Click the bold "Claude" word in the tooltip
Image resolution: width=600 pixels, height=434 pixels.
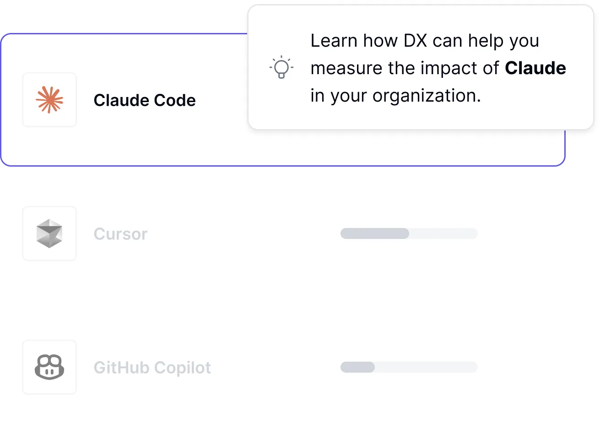535,68
